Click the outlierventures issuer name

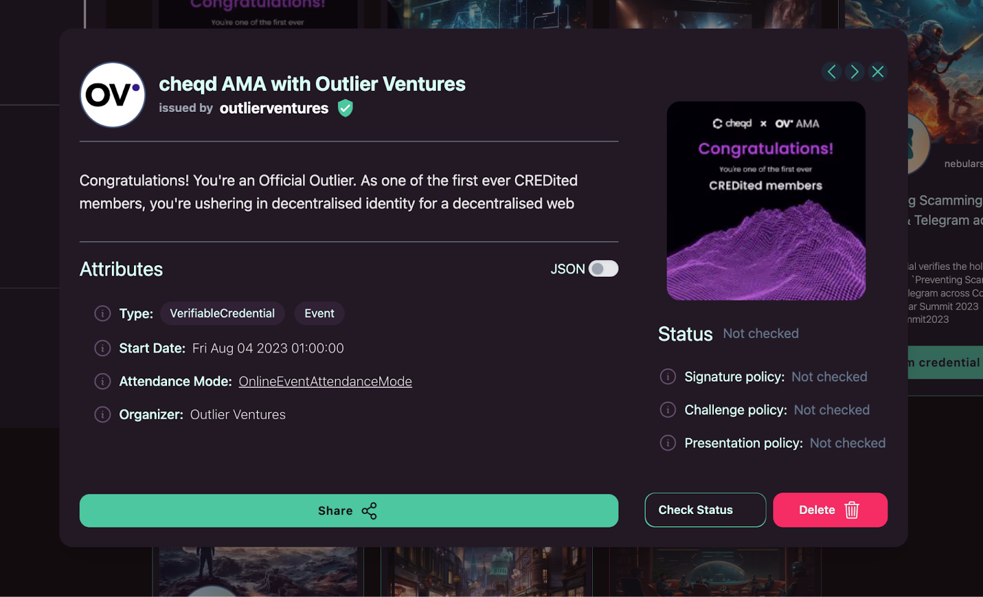274,108
